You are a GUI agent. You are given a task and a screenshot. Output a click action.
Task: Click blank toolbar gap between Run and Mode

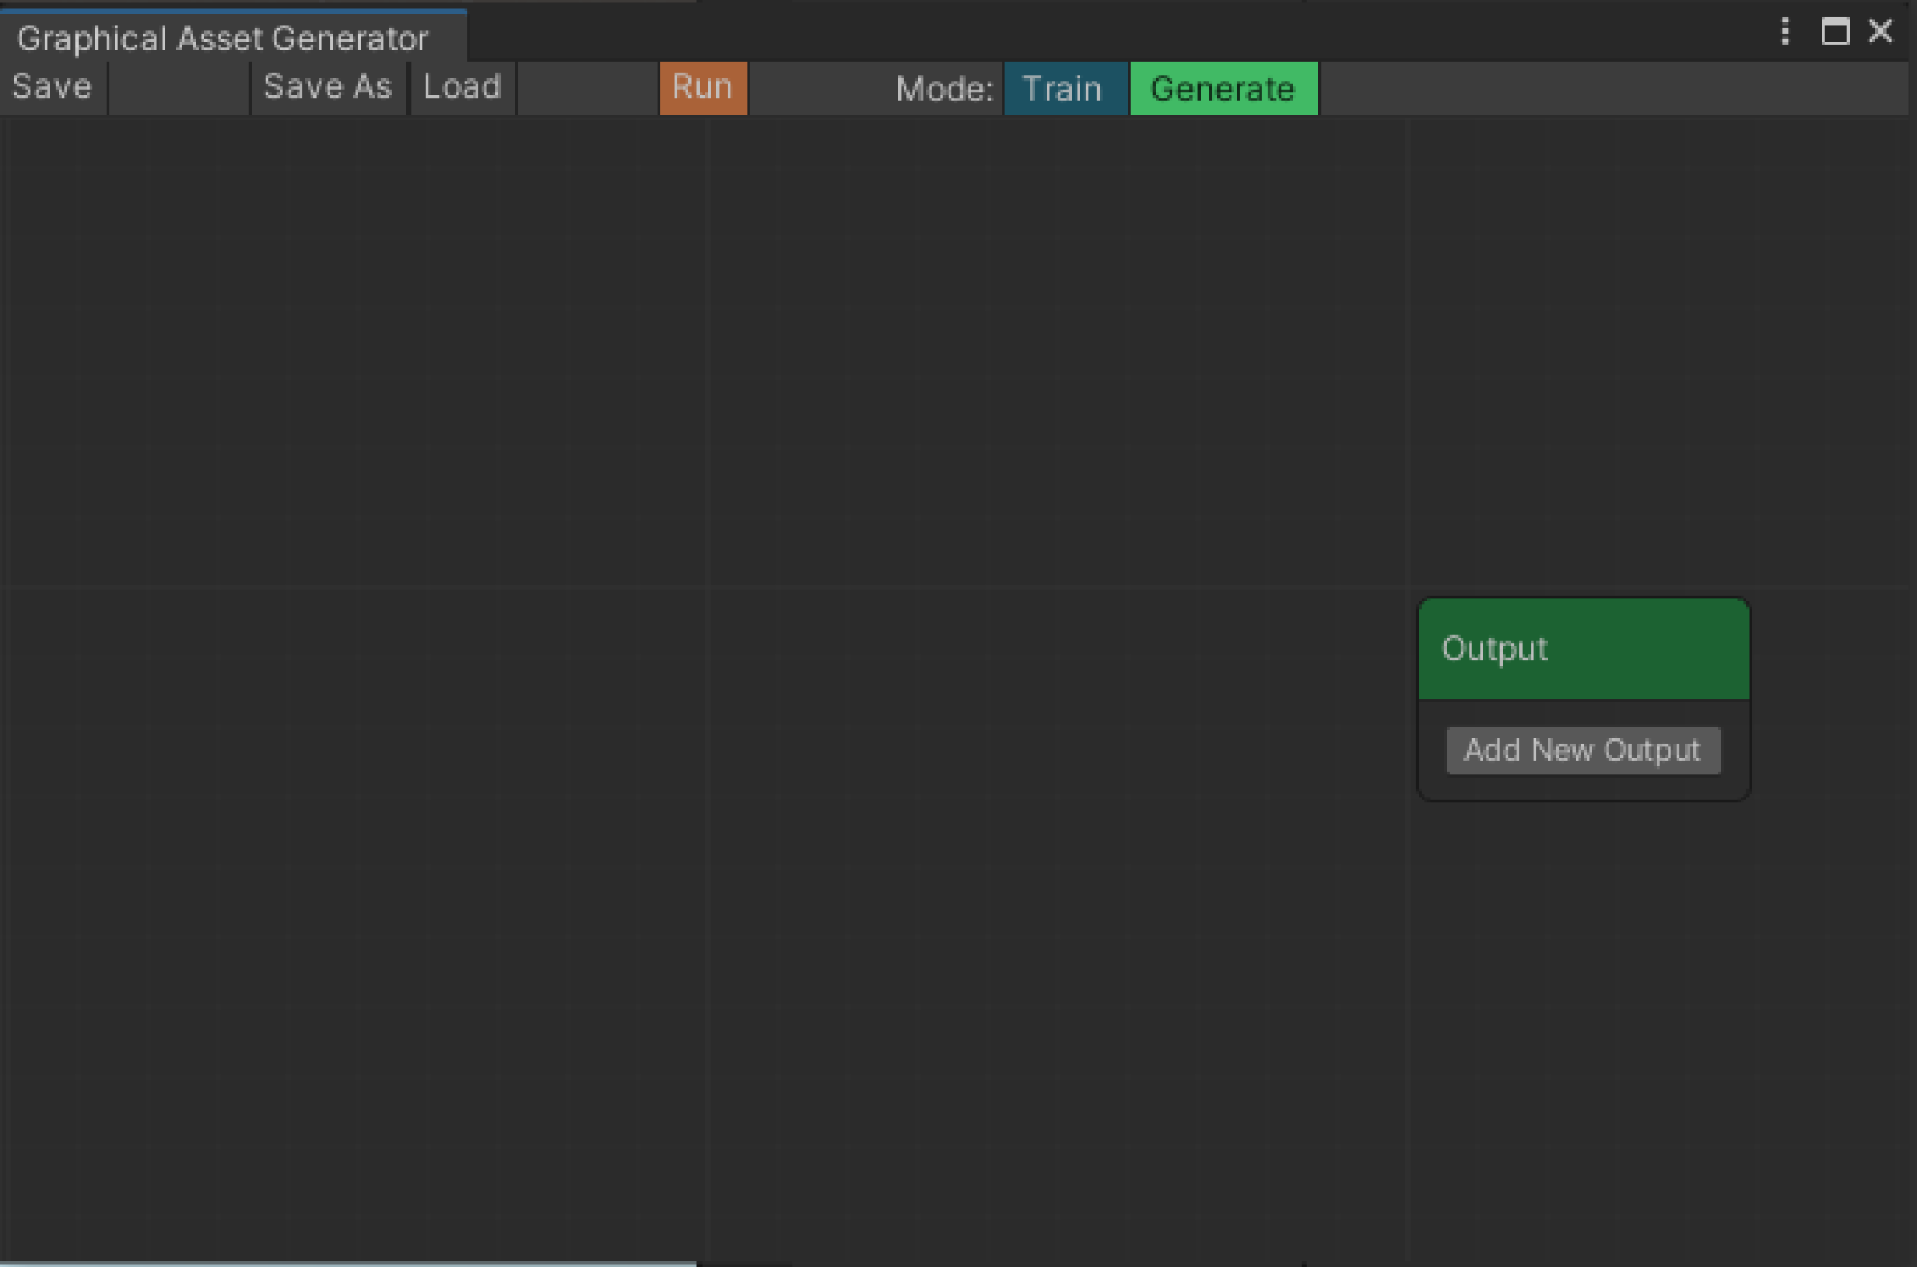817,88
